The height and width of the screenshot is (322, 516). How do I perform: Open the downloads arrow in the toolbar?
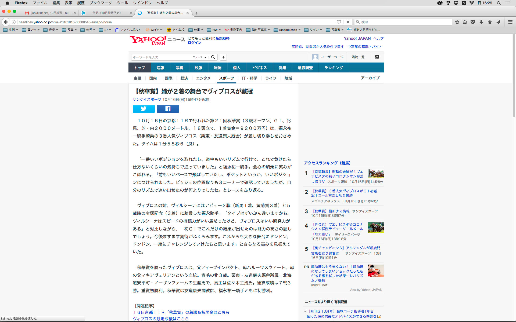pos(481,22)
